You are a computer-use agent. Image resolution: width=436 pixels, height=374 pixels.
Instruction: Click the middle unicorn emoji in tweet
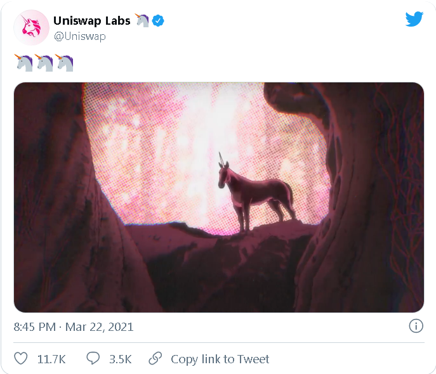click(x=44, y=63)
